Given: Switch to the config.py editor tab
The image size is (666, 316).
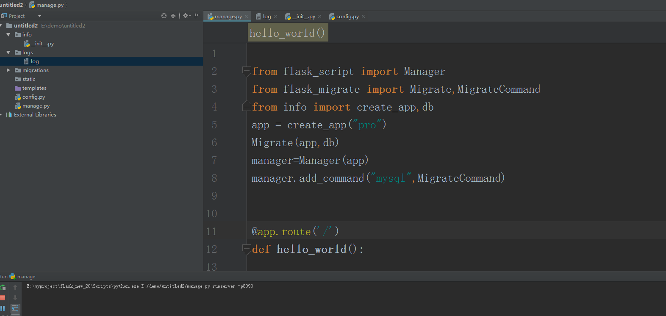Looking at the screenshot, I should pyautogui.click(x=347, y=17).
